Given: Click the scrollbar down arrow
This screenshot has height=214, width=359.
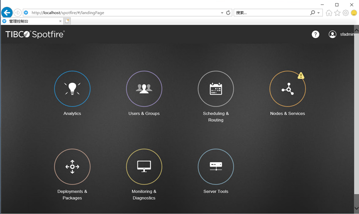Looking at the screenshot, I should (357, 208).
